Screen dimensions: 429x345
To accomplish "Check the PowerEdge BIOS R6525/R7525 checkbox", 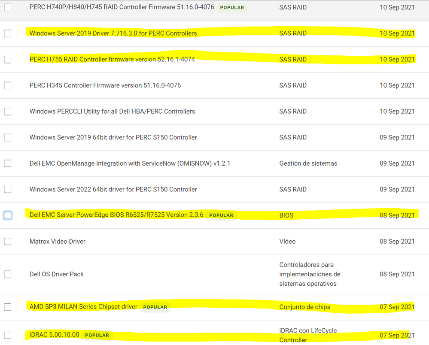I will (x=8, y=215).
